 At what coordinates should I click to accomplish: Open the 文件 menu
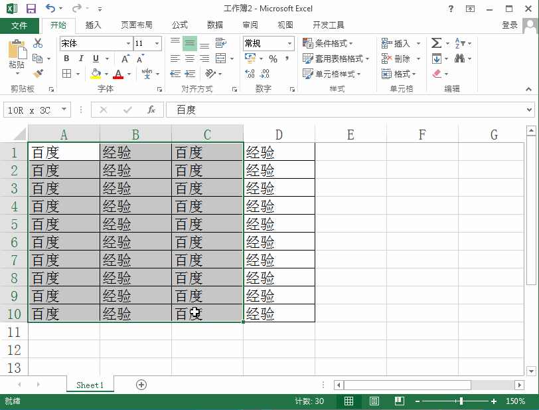coord(19,25)
